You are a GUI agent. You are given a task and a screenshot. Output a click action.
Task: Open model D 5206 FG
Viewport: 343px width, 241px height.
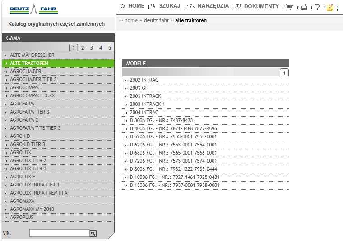point(205,136)
